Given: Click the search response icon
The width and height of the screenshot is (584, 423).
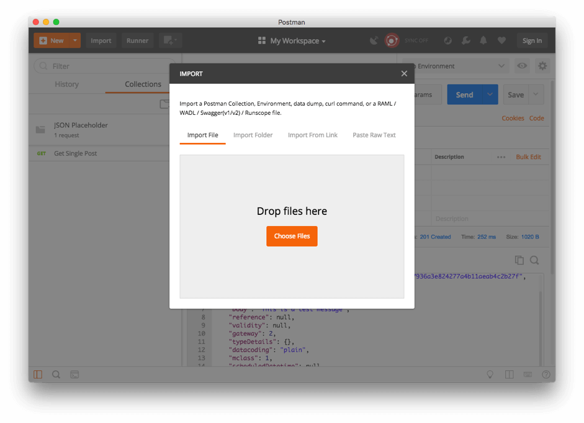Looking at the screenshot, I should coord(534,260).
